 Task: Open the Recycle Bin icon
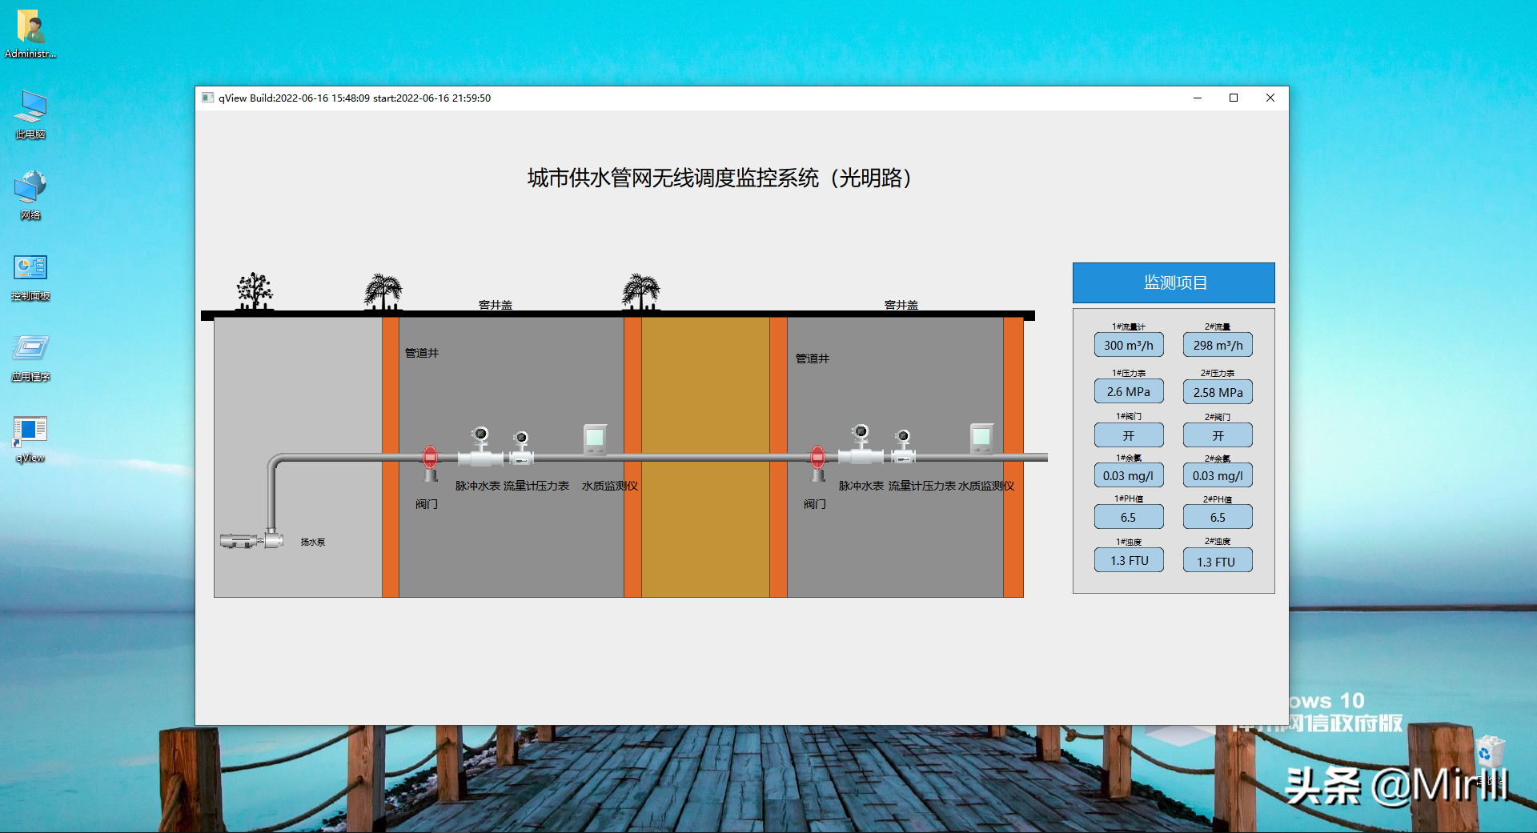[1491, 752]
